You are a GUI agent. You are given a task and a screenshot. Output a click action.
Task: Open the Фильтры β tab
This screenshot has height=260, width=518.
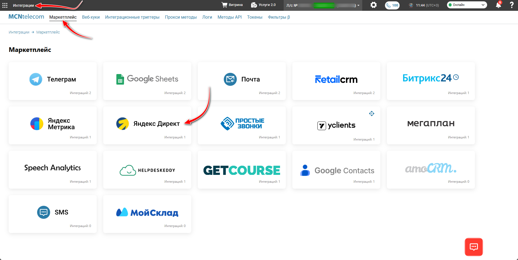(x=279, y=17)
